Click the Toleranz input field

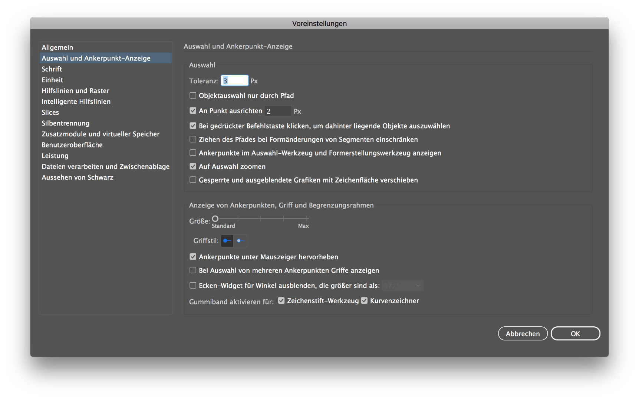click(x=234, y=81)
